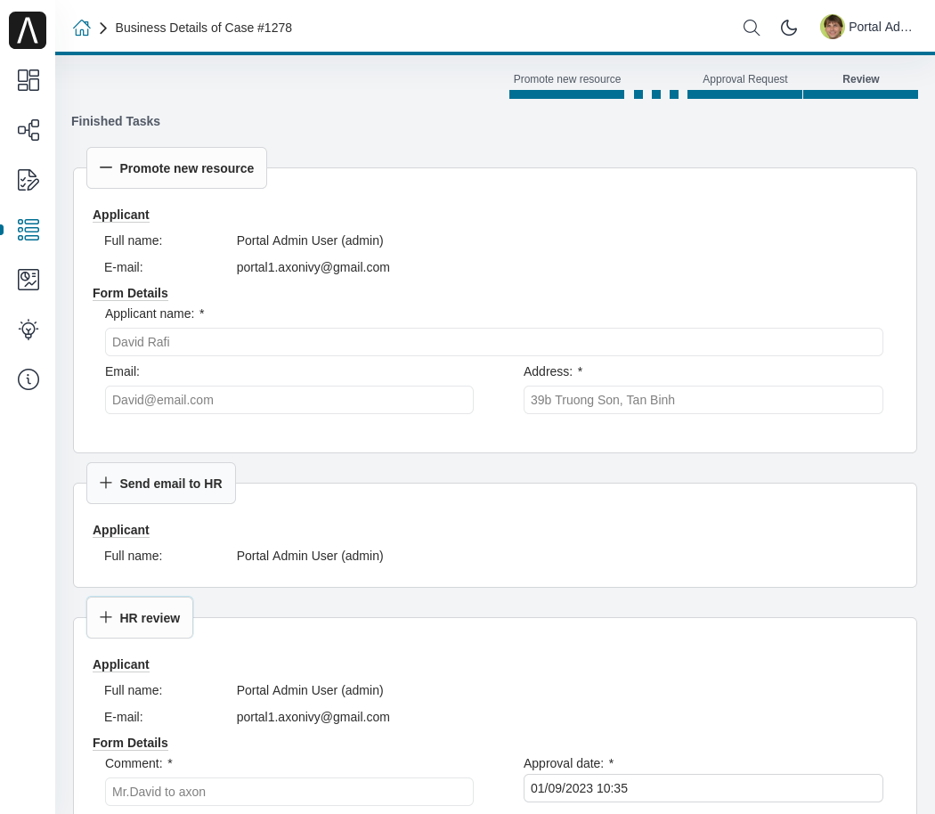Viewport: 935px width, 814px height.
Task: Open the Portal Admin user name menu
Action: click(x=880, y=27)
